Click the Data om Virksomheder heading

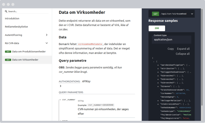click(82, 12)
